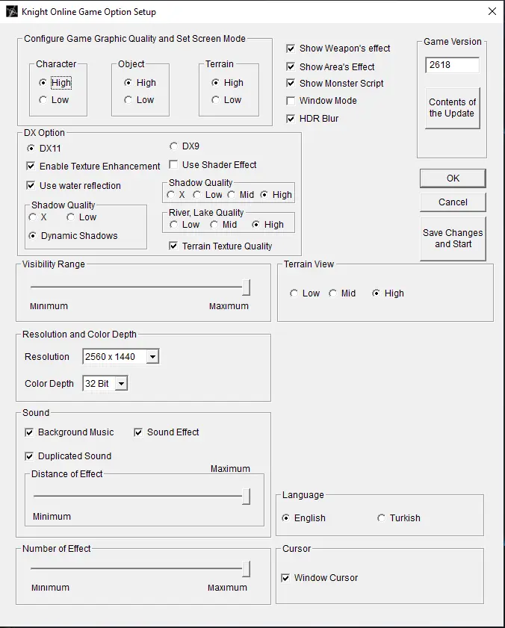Viewport: 505px width, 628px height.
Task: Select Low in DX11 Shadow Quality
Action: (70, 217)
